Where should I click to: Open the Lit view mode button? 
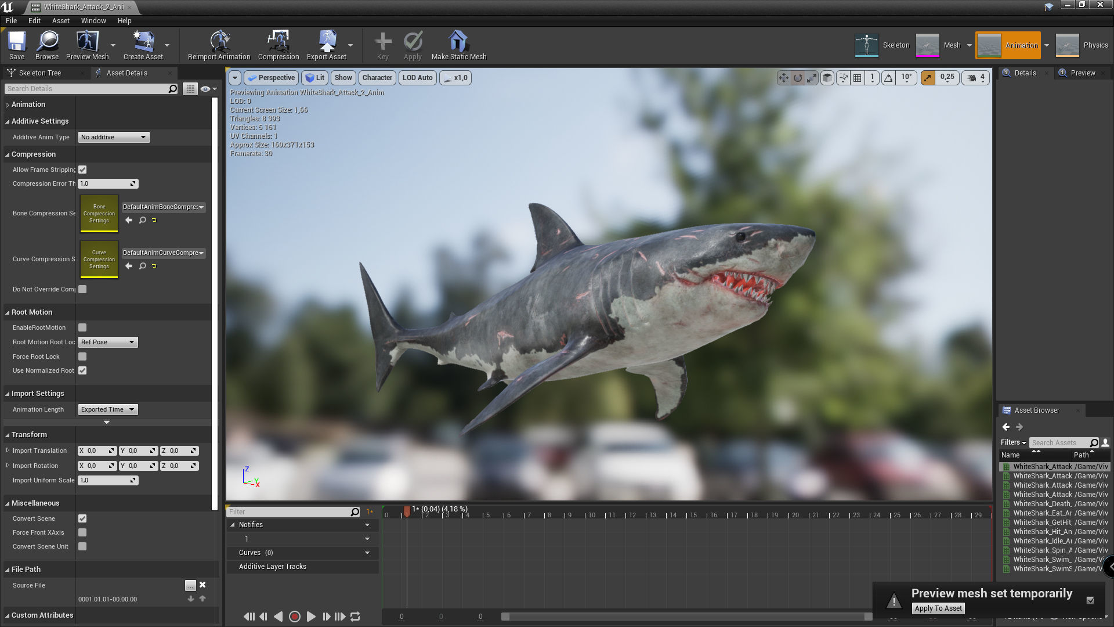point(315,78)
